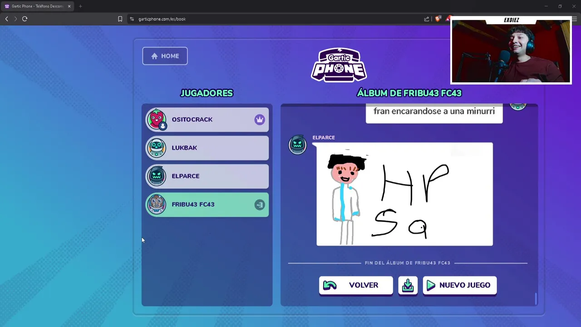Click the browser forward arrow
Image resolution: width=581 pixels, height=327 pixels.
point(15,19)
